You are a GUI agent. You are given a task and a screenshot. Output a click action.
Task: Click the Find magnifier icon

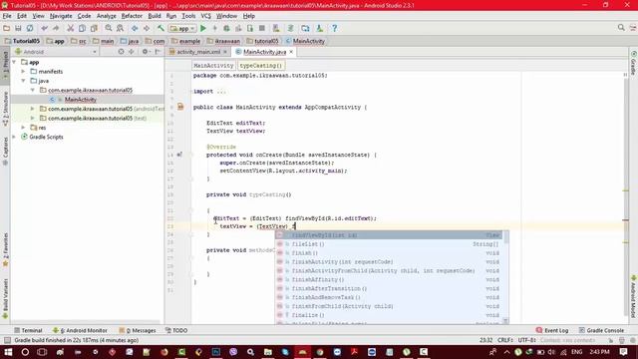[x=109, y=28]
